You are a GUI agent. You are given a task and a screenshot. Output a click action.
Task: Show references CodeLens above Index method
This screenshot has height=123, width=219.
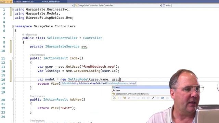point(37,55)
